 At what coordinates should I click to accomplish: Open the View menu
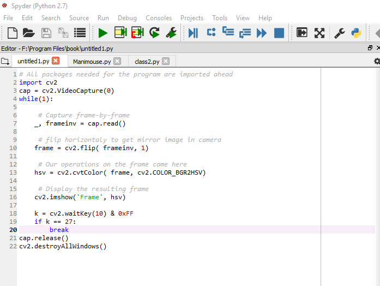pyautogui.click(x=243, y=18)
